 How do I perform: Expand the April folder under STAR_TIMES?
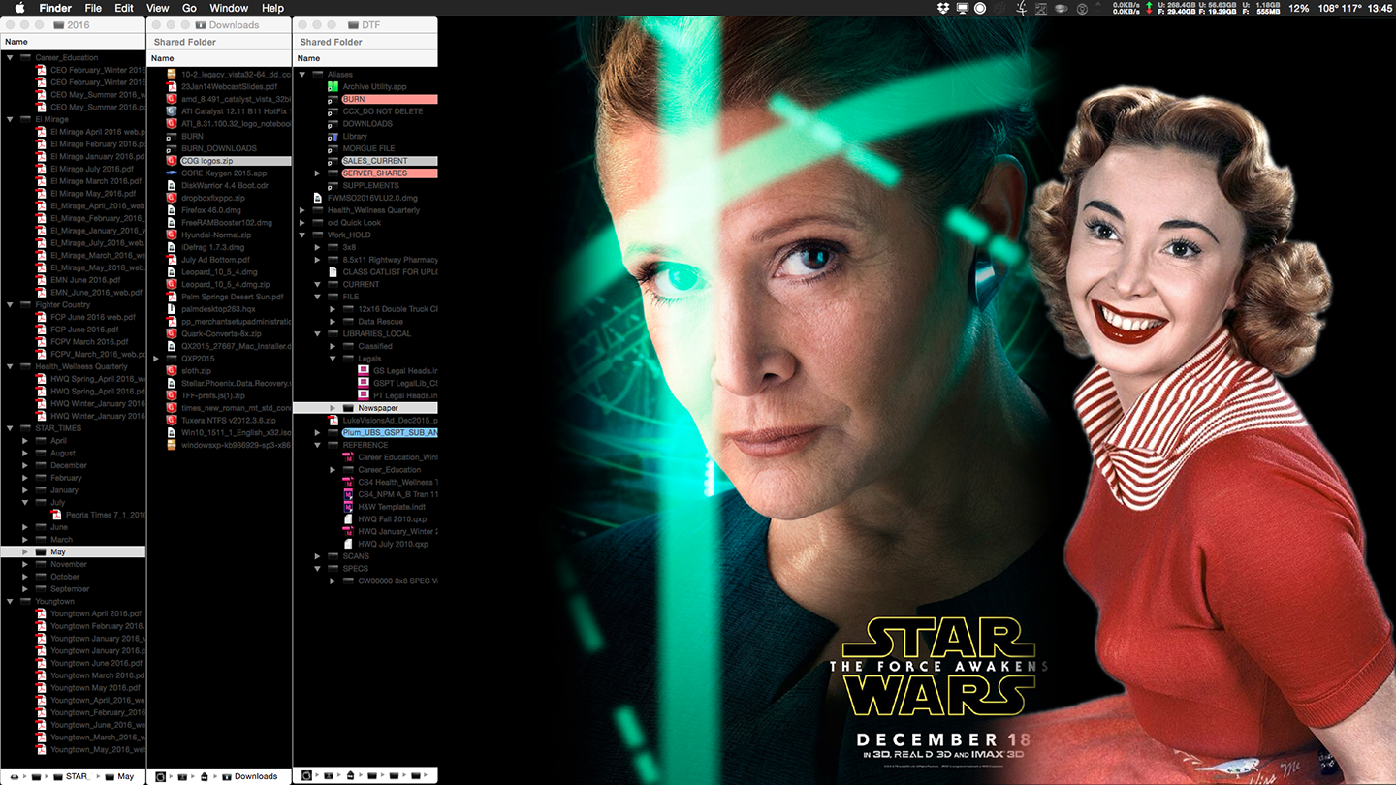coord(25,441)
